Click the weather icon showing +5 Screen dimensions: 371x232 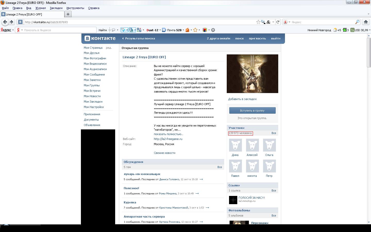click(x=335, y=30)
